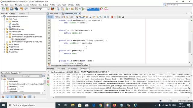193x108 pixels.
Task: Collapse the Web Pages folder
Action: tap(5, 19)
